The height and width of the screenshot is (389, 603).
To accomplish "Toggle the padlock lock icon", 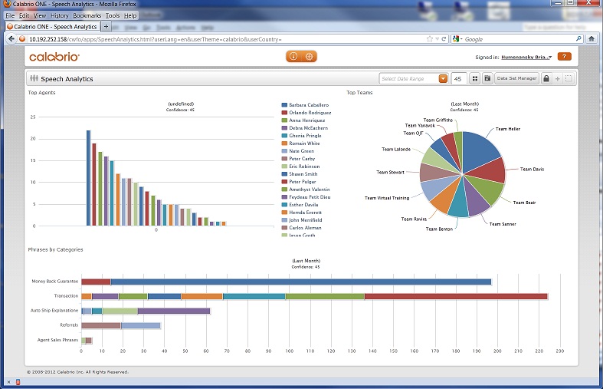I will [x=546, y=78].
